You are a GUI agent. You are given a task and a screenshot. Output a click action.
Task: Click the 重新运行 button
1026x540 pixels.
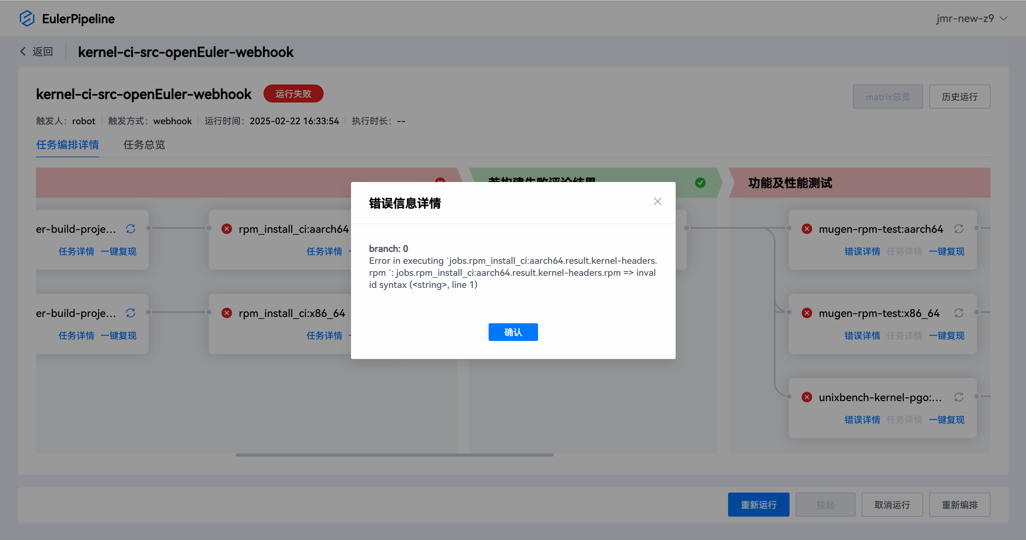[x=758, y=505]
